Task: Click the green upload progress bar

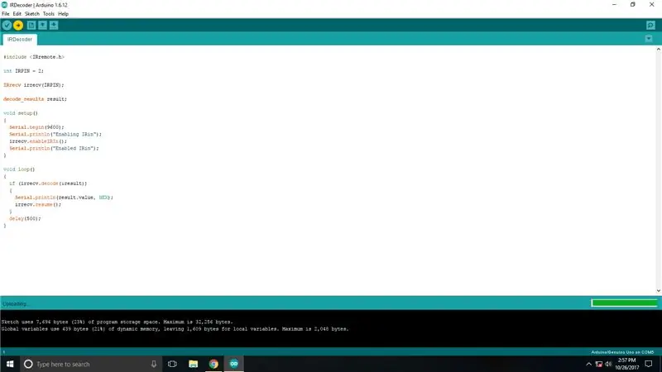Action: click(625, 303)
